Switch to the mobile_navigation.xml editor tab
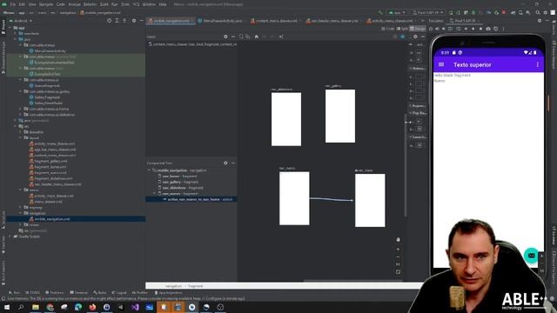Screen dimensions: 557x313 (x=171, y=21)
